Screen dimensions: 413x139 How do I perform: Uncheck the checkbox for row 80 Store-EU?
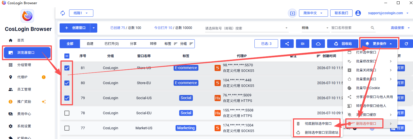pyautogui.click(x=67, y=83)
